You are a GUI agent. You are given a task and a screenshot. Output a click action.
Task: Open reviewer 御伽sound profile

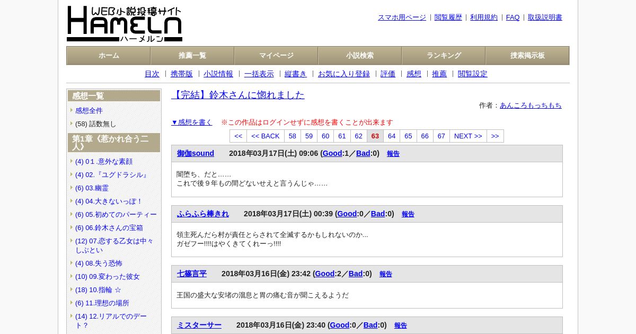pyautogui.click(x=196, y=154)
